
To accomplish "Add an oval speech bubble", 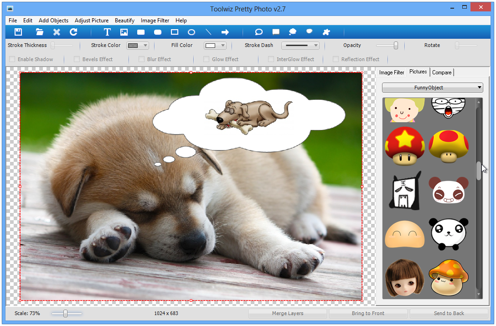I will point(259,32).
